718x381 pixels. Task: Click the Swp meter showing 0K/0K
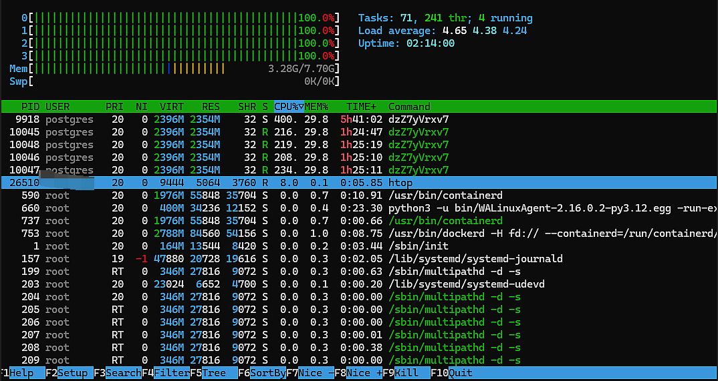click(x=175, y=82)
